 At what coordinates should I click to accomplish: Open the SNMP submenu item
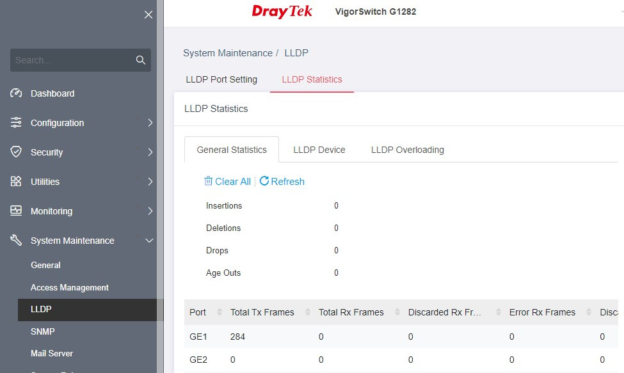(x=43, y=331)
